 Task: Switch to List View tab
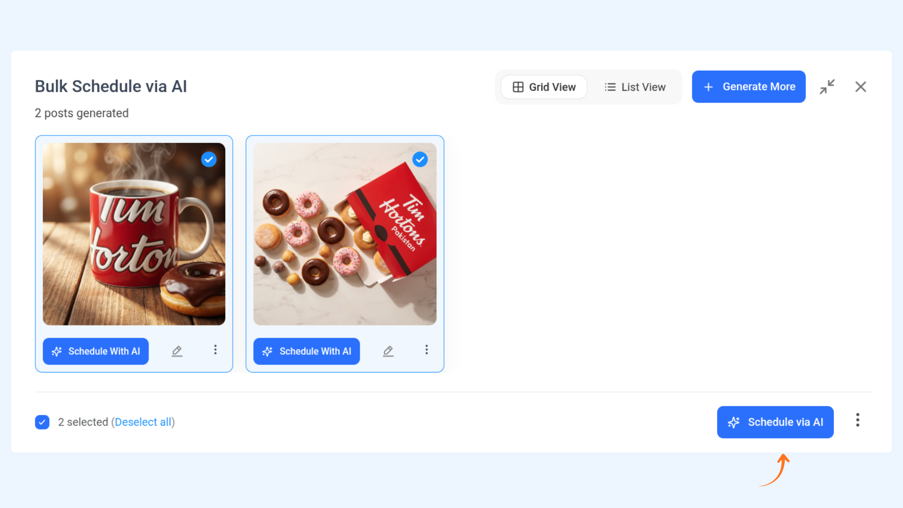pyautogui.click(x=634, y=87)
